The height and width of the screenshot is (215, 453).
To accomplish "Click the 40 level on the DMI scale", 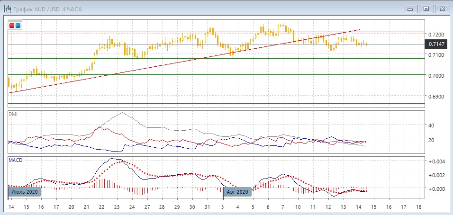I will 431,126.
